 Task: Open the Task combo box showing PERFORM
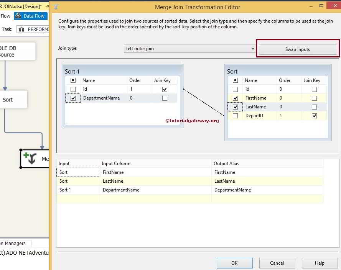coord(36,29)
